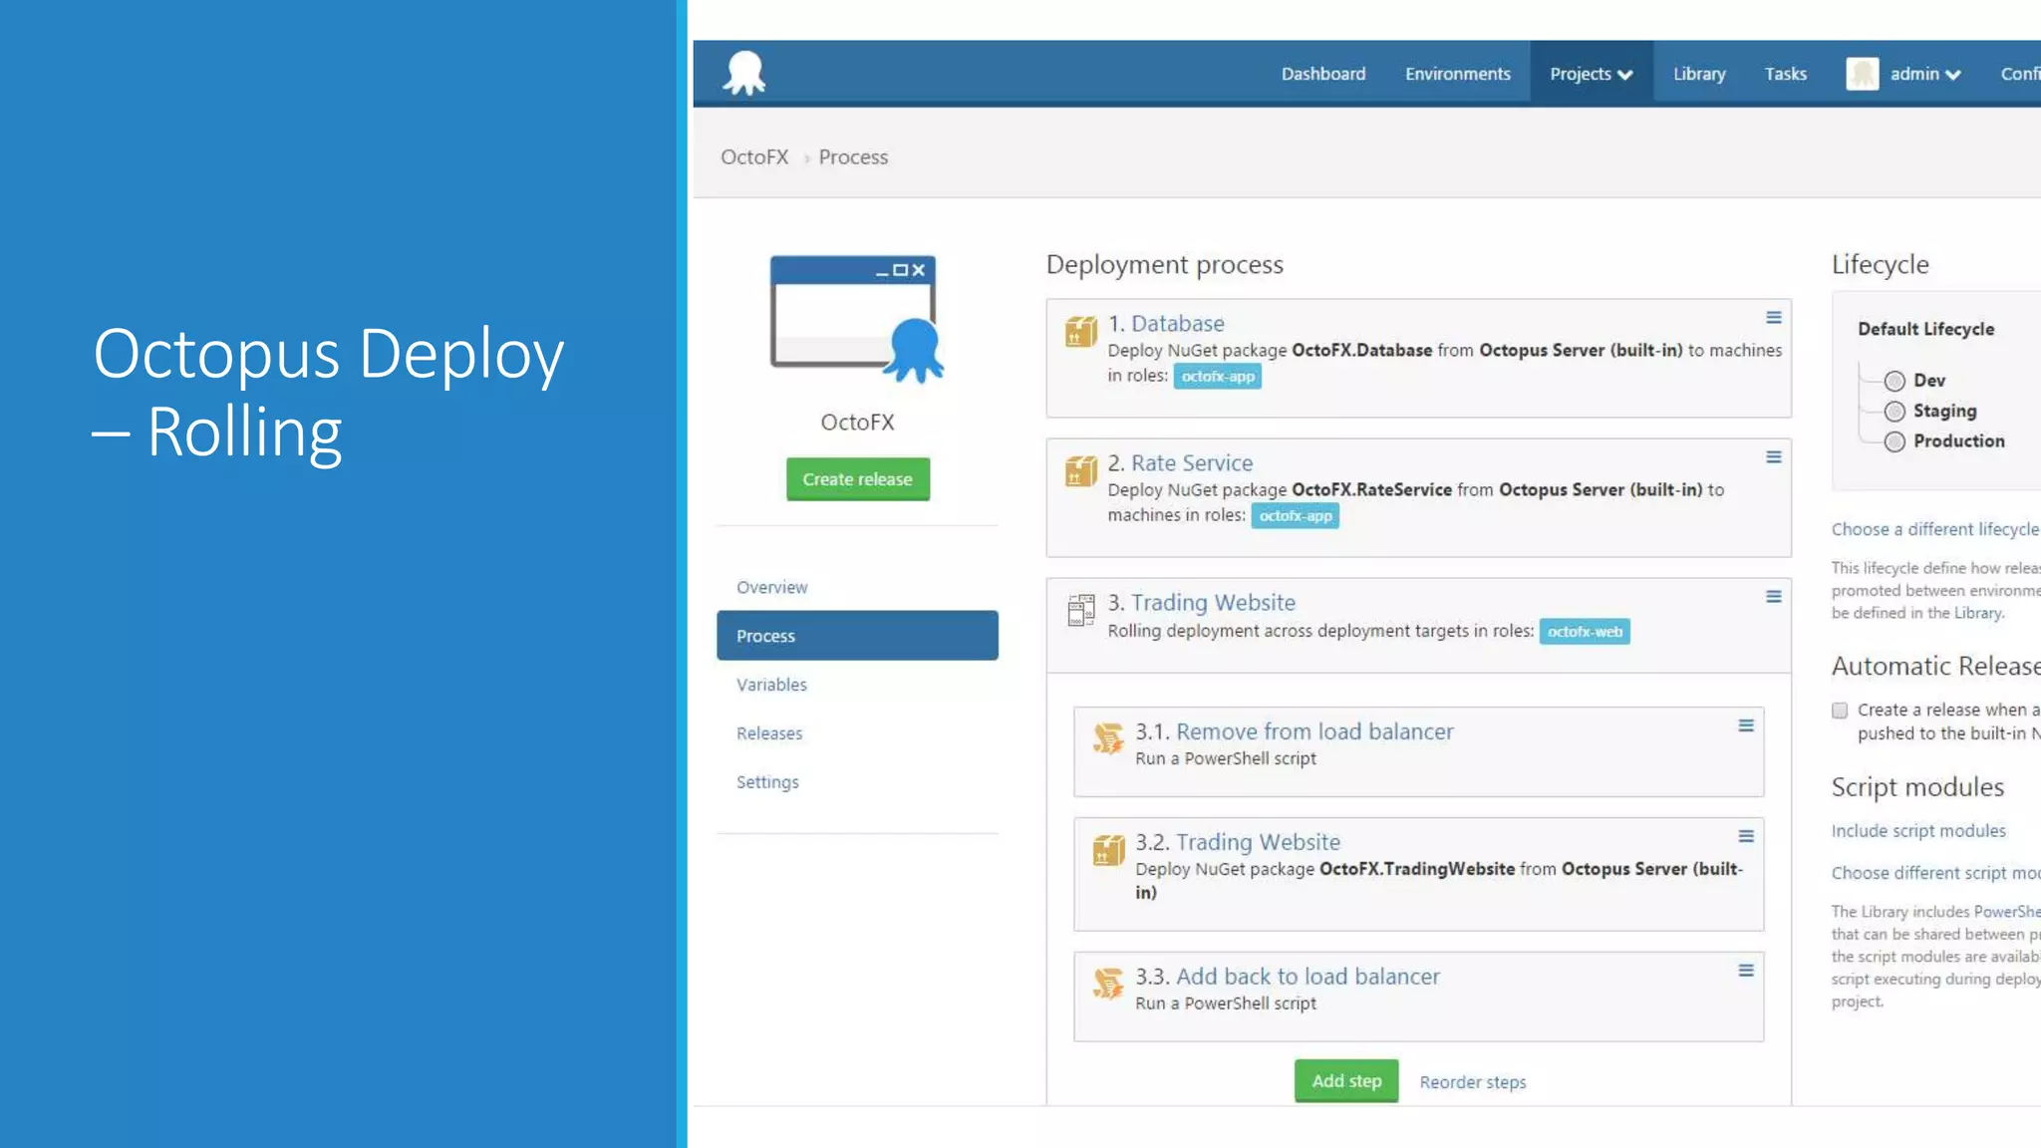
Task: Click the Database step package icon
Action: [x=1080, y=331]
